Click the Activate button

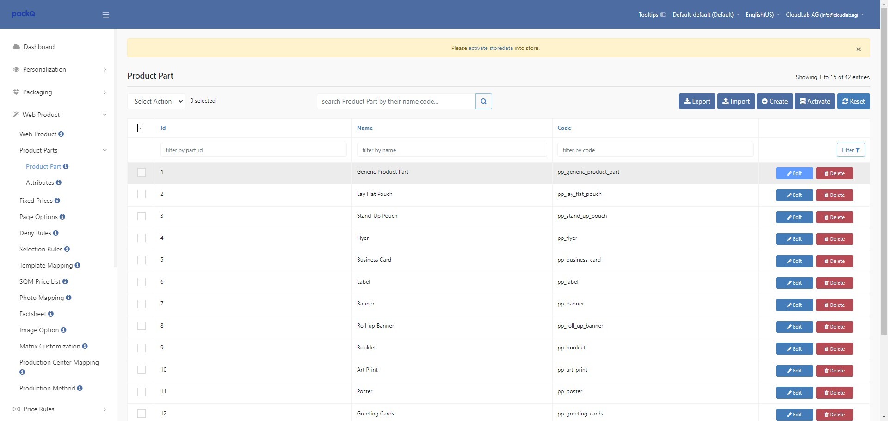click(x=815, y=101)
